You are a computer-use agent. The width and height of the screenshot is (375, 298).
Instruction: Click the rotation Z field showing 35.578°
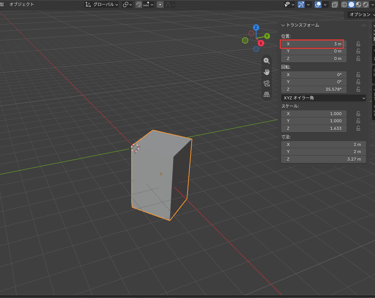314,89
